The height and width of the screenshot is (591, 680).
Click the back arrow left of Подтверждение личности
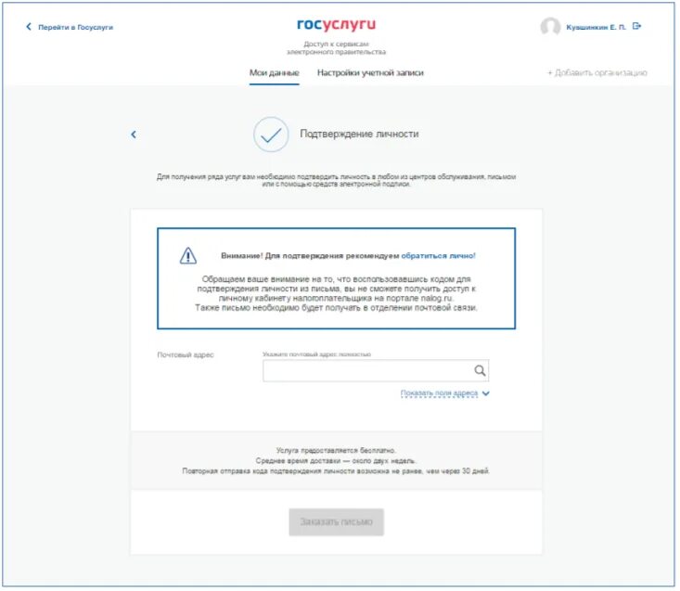pyautogui.click(x=134, y=135)
